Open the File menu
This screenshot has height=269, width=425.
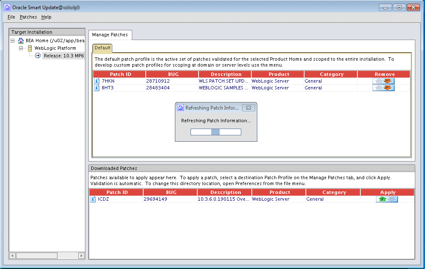(x=11, y=17)
